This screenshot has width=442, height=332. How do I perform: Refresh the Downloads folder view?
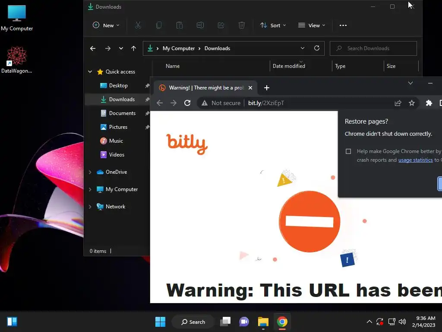point(317,48)
